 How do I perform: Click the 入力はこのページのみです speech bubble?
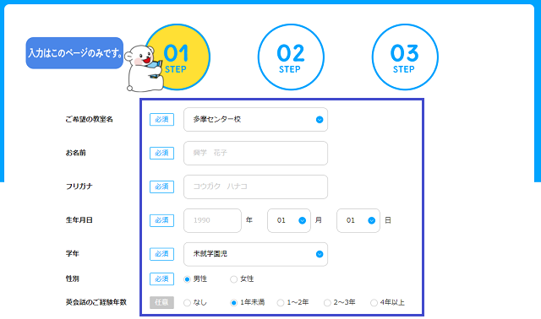74,53
